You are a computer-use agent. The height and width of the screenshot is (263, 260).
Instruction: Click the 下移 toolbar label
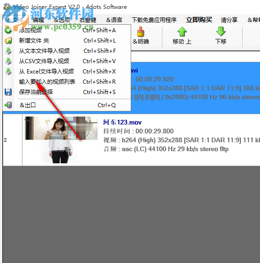[x=221, y=41]
